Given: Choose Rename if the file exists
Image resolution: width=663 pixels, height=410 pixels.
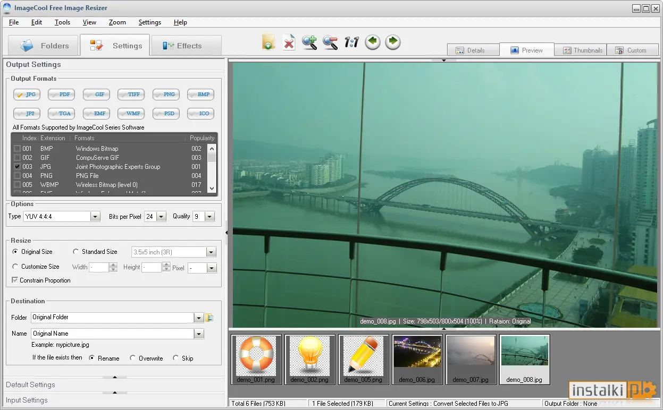Looking at the screenshot, I should 92,358.
